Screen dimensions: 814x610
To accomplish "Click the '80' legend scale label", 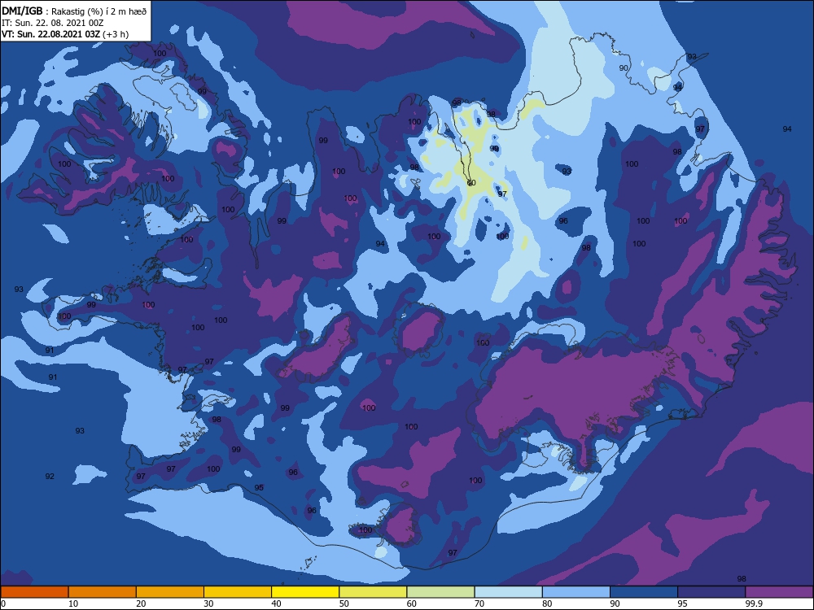I will [x=547, y=603].
